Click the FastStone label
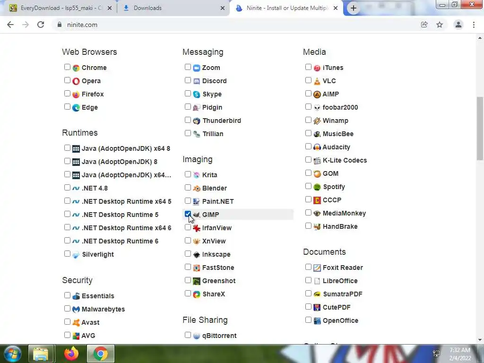 click(218, 268)
